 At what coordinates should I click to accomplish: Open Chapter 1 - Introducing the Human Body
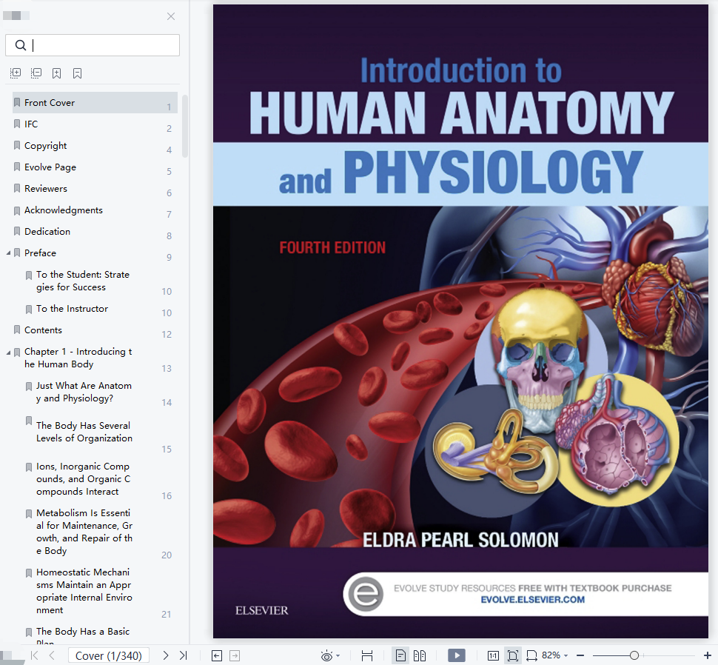pos(78,358)
